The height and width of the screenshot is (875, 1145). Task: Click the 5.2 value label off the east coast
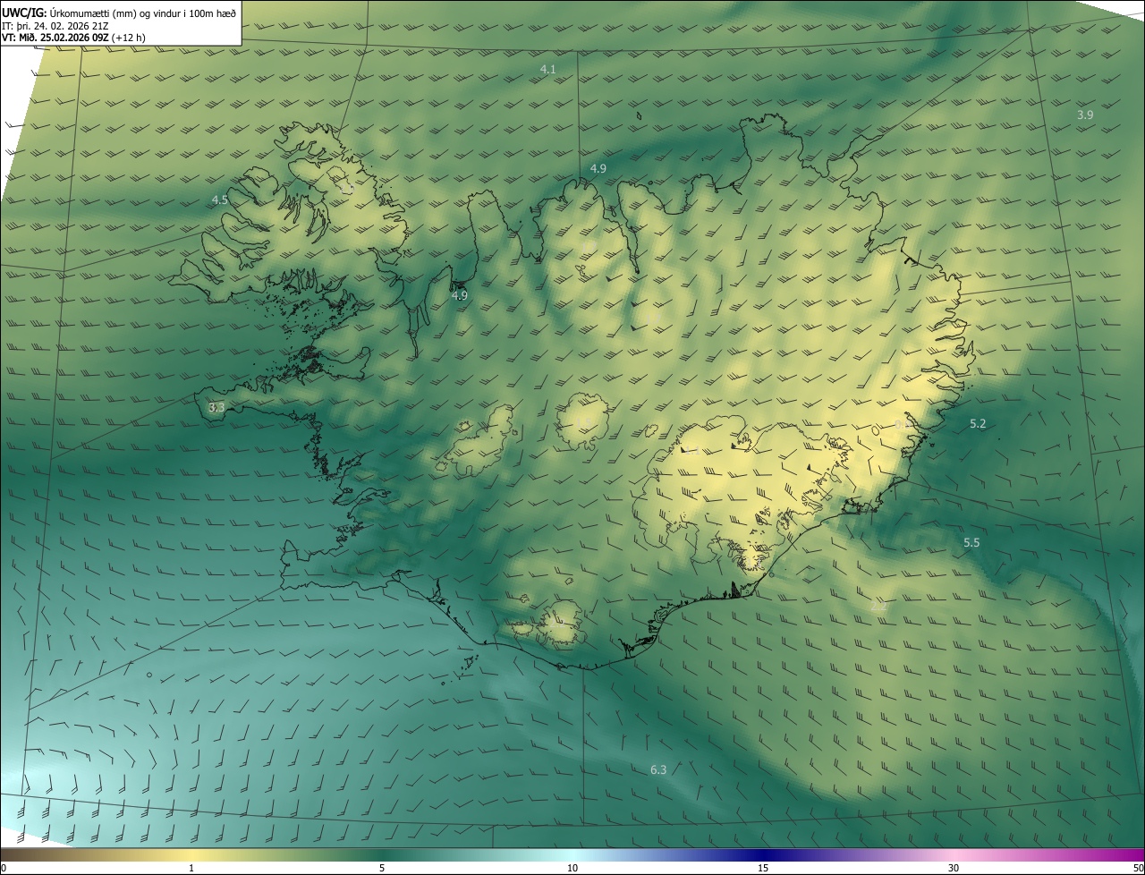click(978, 423)
